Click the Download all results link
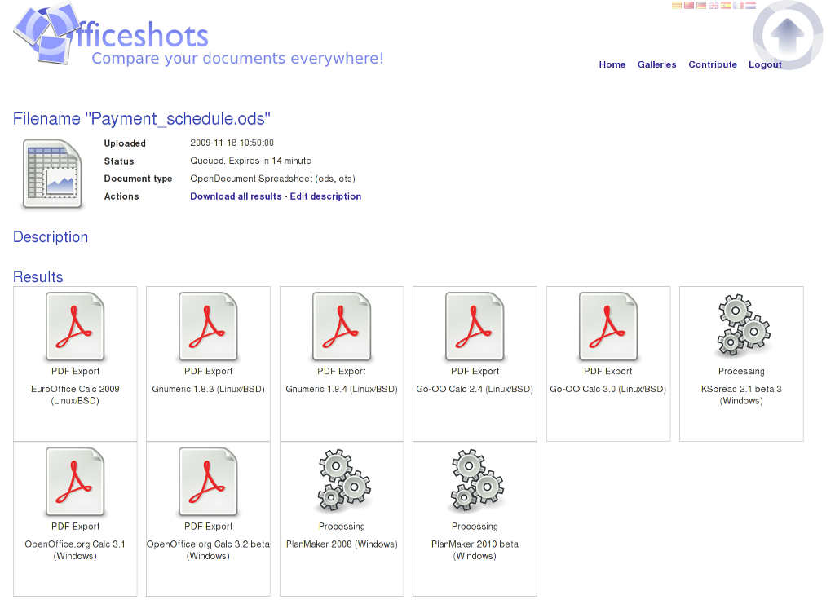 (236, 196)
